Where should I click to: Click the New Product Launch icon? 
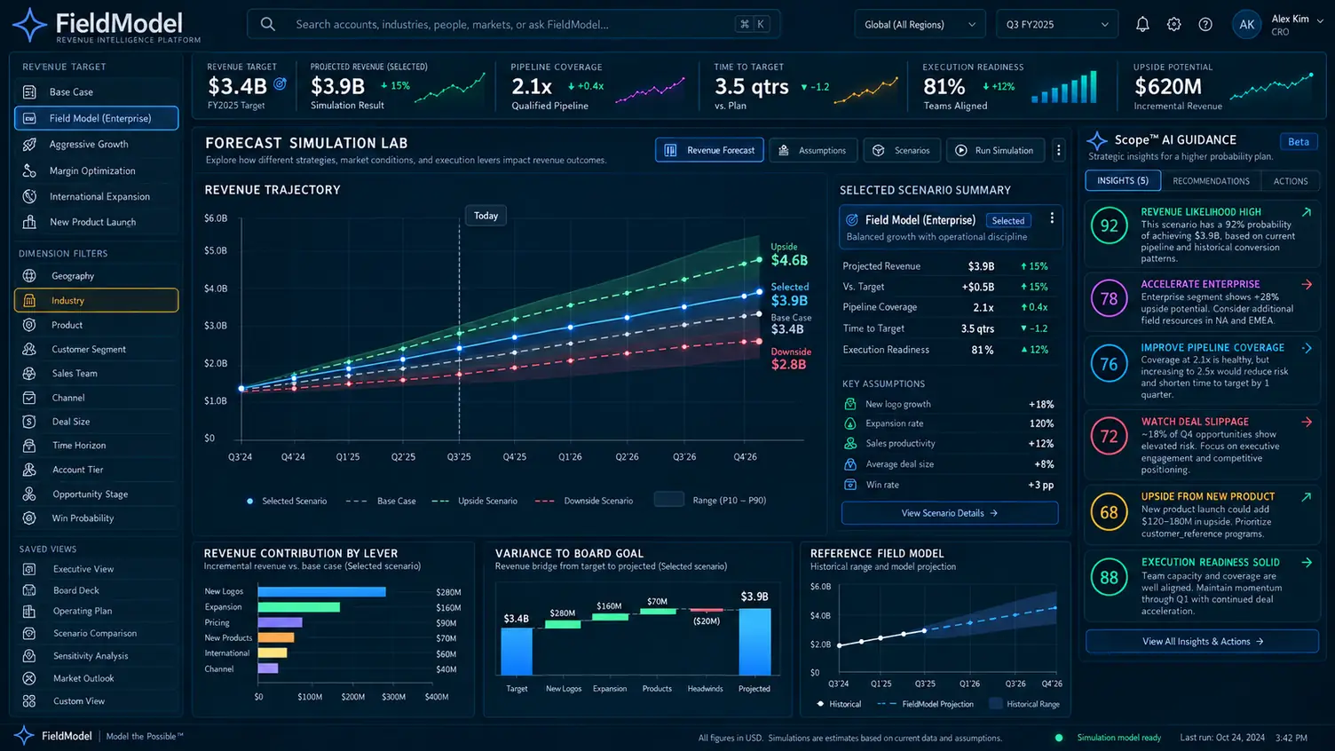[29, 222]
